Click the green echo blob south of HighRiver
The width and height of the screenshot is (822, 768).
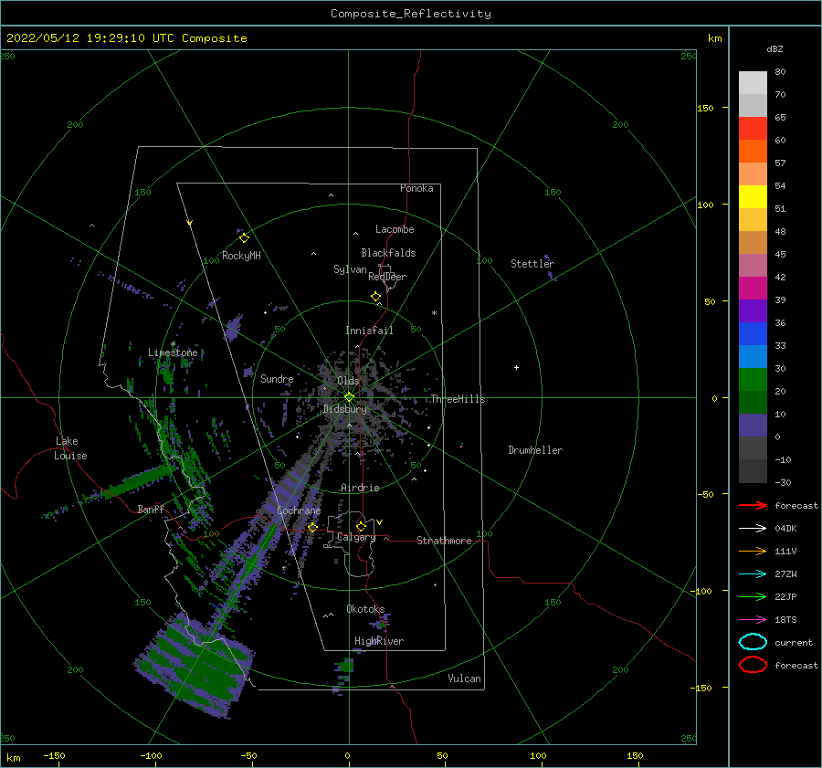(345, 667)
